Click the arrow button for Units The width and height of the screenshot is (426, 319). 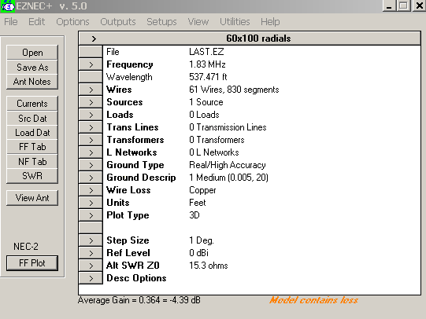(x=91, y=203)
